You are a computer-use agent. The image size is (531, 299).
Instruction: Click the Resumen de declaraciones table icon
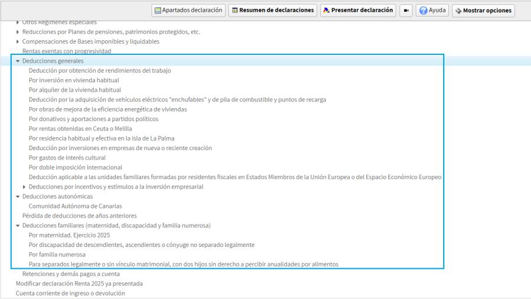click(x=234, y=11)
